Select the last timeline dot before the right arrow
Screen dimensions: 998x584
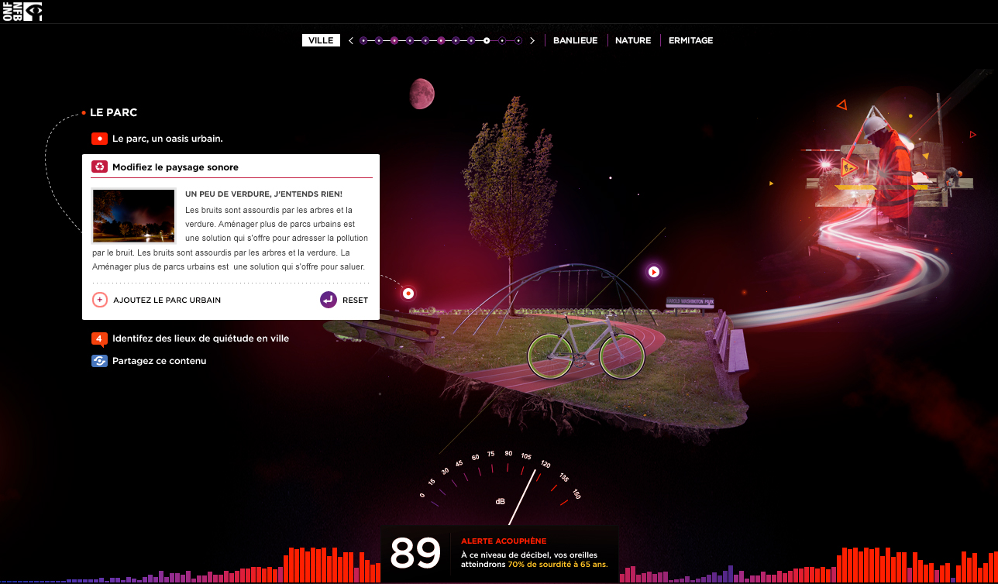tap(518, 40)
